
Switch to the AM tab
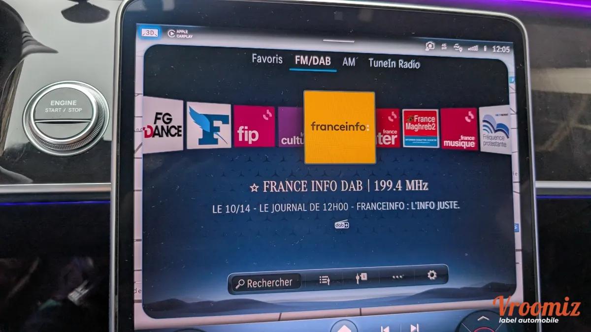(349, 62)
